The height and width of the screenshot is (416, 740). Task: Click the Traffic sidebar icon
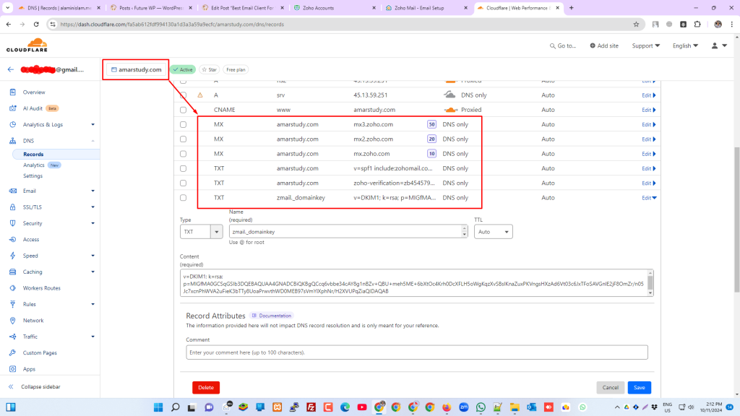tap(13, 337)
